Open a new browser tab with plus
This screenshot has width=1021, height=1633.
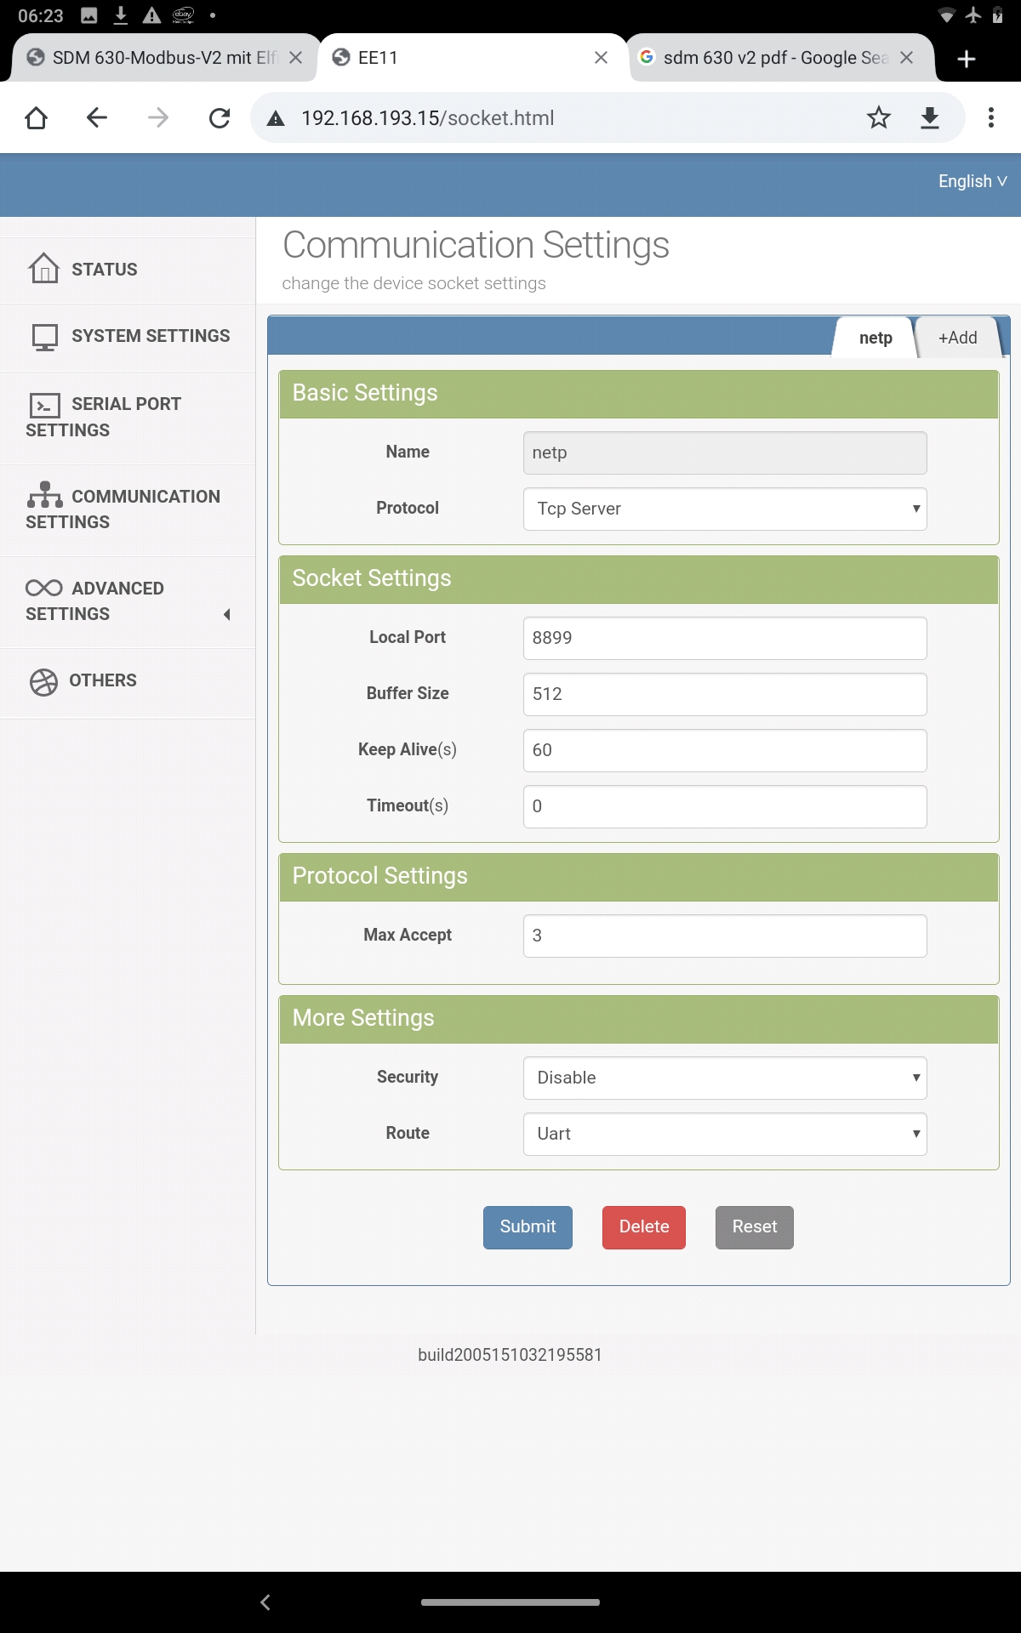[966, 58]
